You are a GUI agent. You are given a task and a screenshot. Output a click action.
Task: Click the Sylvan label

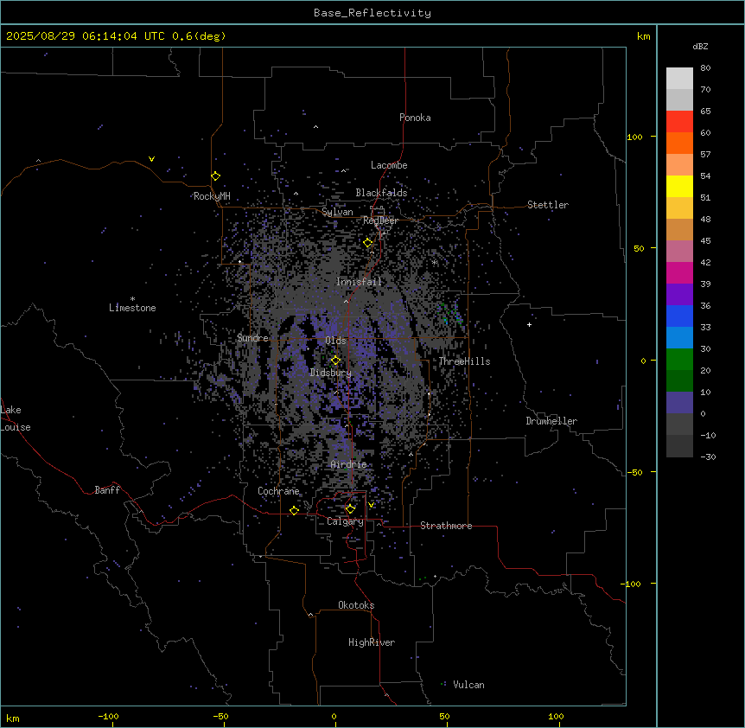tap(337, 212)
